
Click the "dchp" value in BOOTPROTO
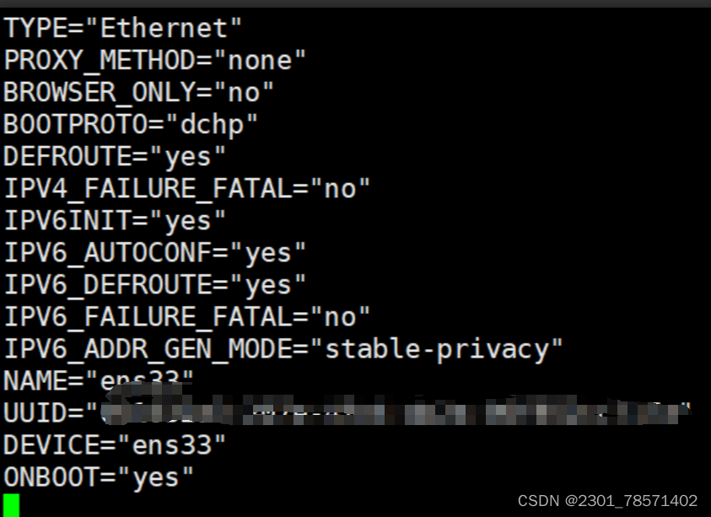[x=212, y=125]
